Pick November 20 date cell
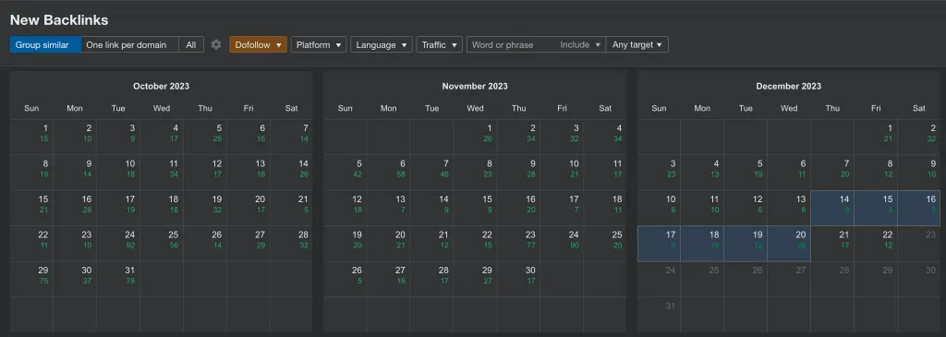Image resolution: width=946 pixels, height=337 pixels. (x=389, y=244)
